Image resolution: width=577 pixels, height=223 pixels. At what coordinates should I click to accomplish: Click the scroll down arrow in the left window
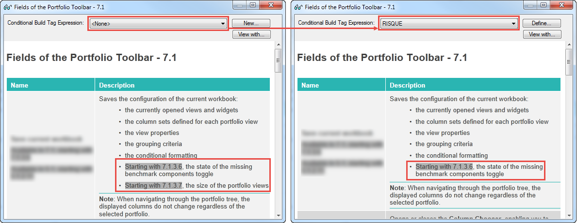(x=279, y=215)
